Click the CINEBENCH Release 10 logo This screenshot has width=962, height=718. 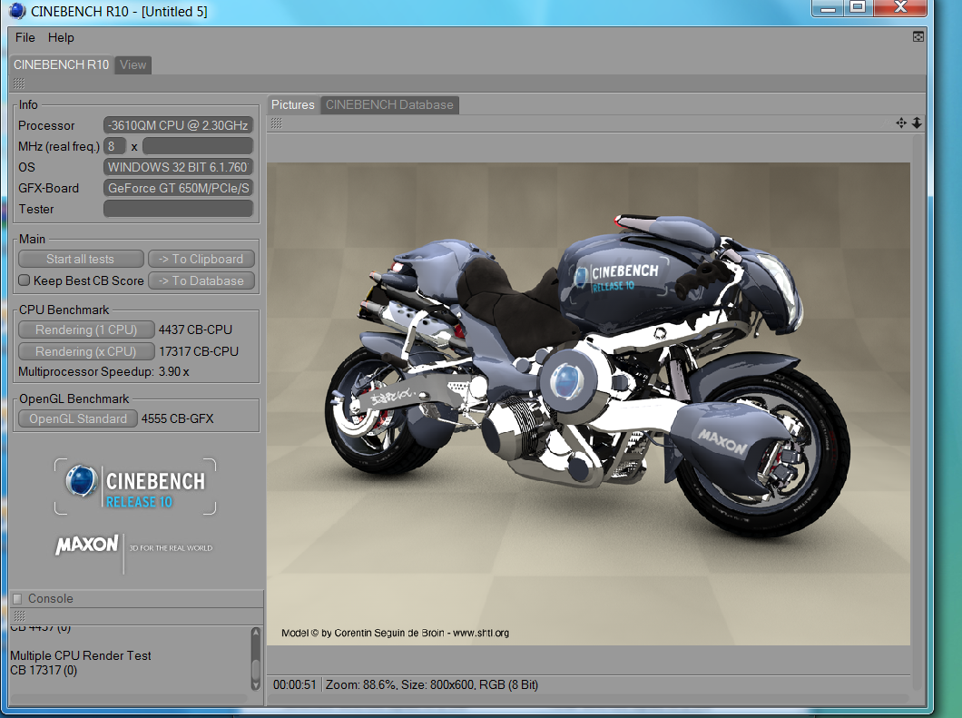pos(135,486)
